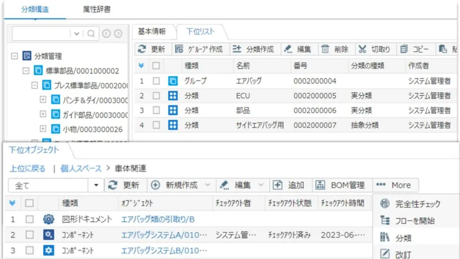Click the 図形ドキュメント gear row icon

click(x=49, y=219)
